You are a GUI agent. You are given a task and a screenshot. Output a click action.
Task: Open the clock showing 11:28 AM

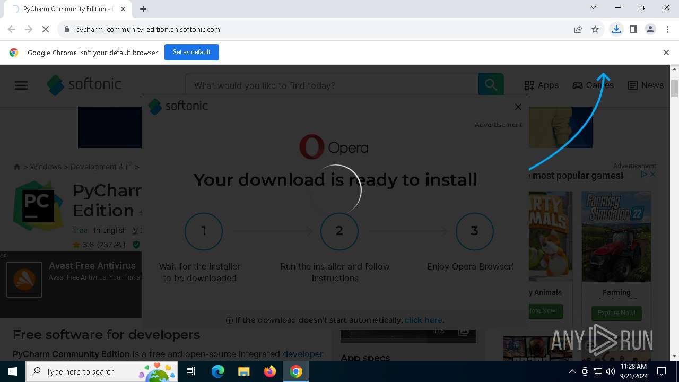pos(633,371)
